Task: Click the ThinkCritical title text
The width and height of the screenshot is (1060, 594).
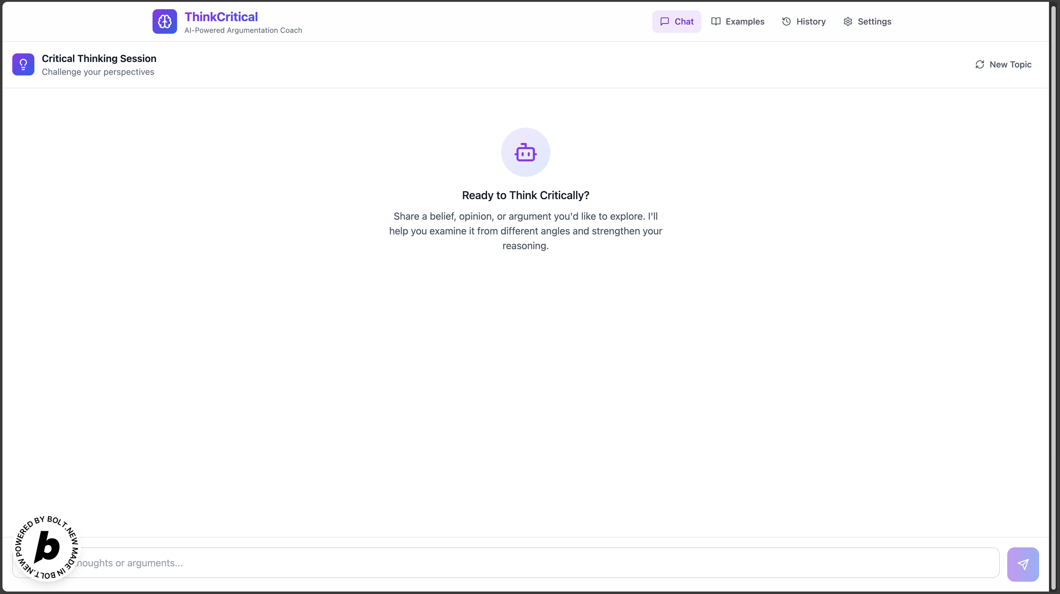Action: pos(221,17)
